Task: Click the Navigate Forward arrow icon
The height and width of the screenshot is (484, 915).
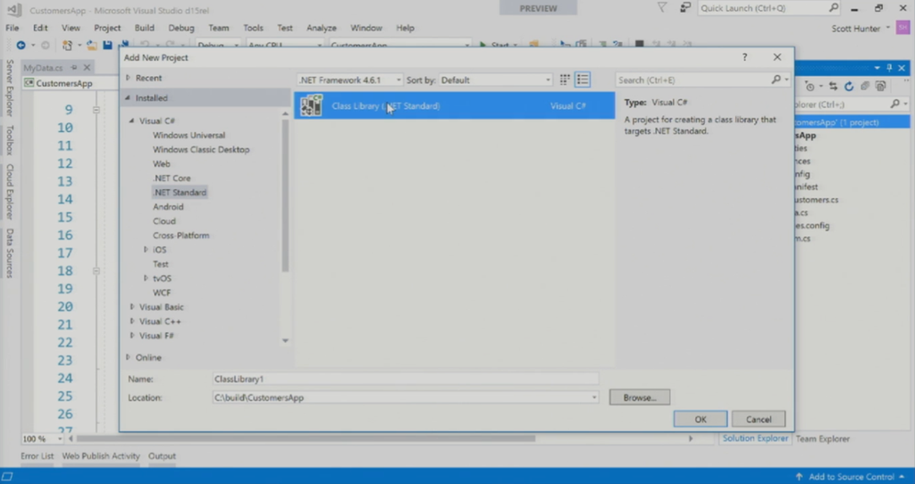Action: coord(46,45)
